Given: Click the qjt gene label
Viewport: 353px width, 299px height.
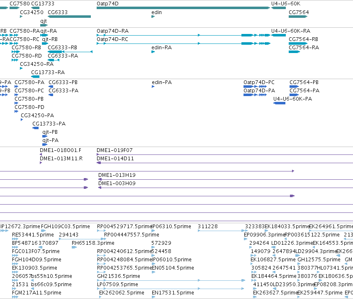Looking at the screenshot, I should tap(44, 21).
